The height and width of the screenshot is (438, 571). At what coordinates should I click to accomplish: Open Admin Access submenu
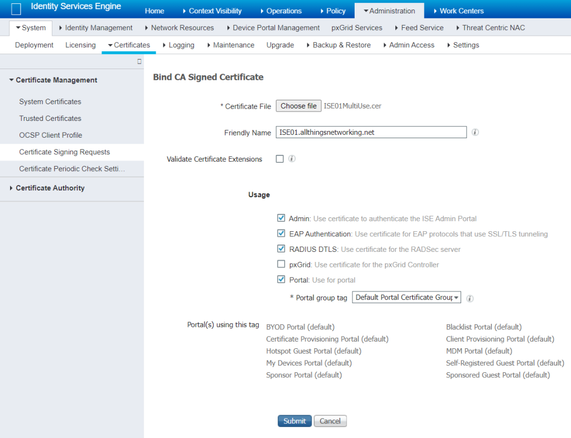[409, 45]
